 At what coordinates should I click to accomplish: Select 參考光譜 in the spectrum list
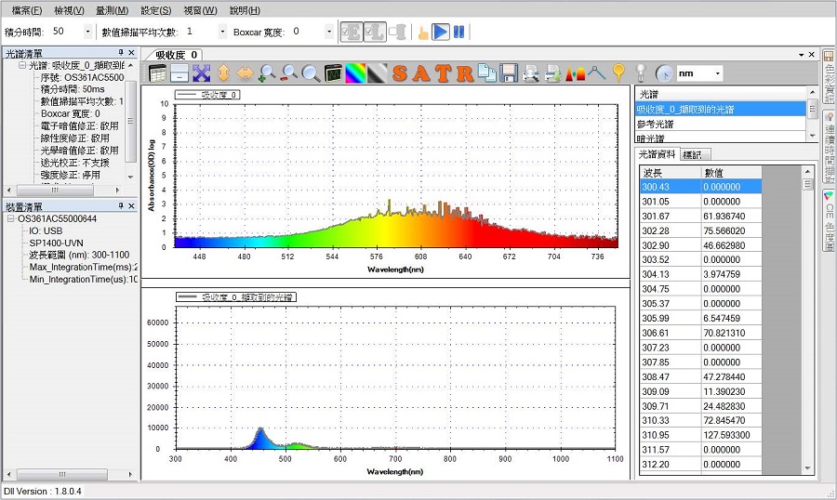click(656, 124)
